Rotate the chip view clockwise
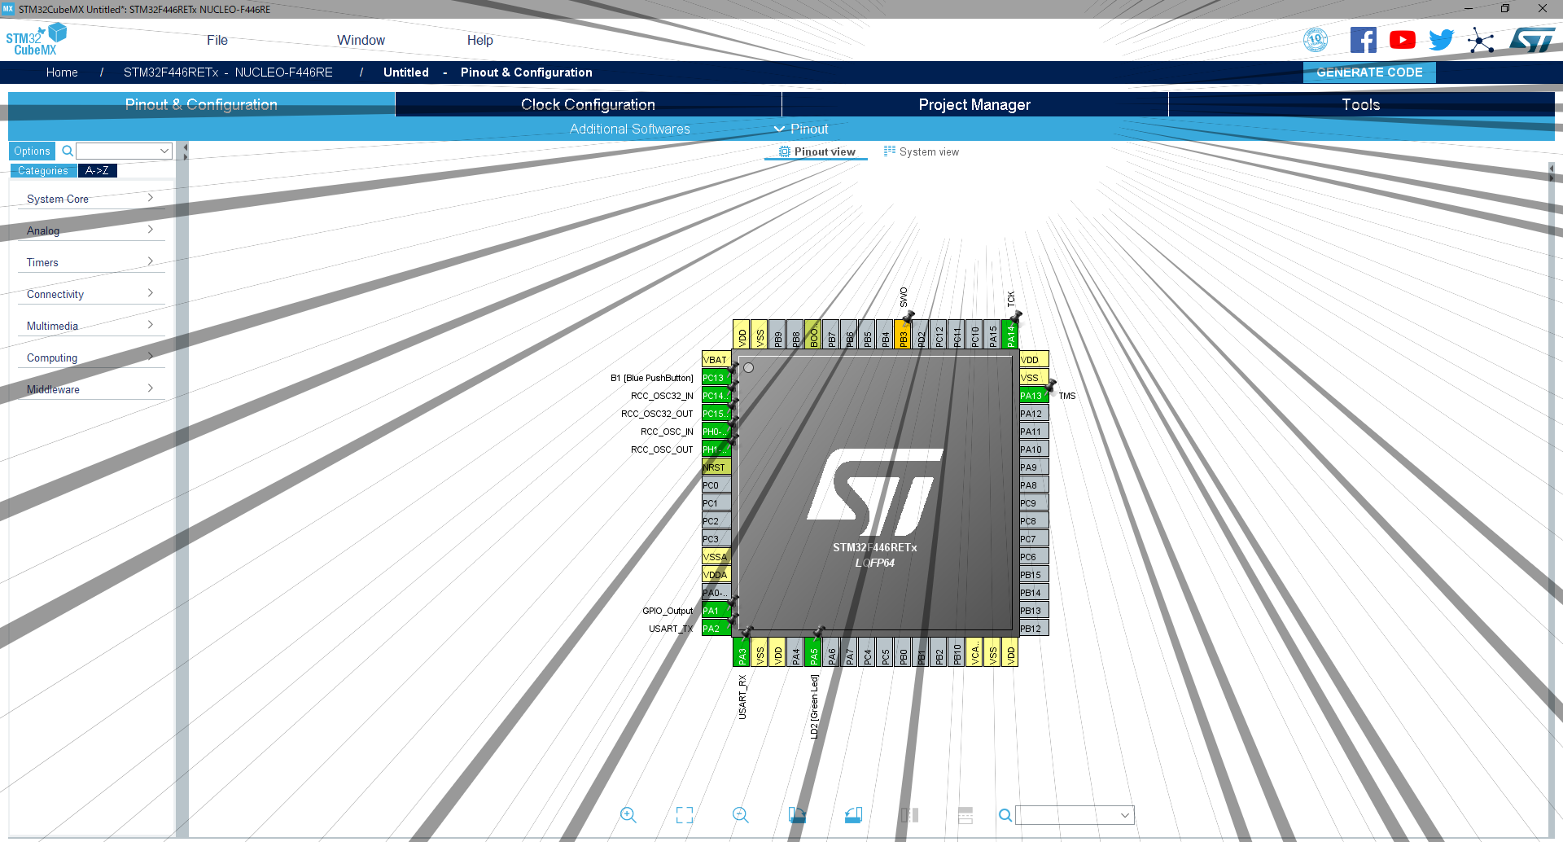 point(797,814)
